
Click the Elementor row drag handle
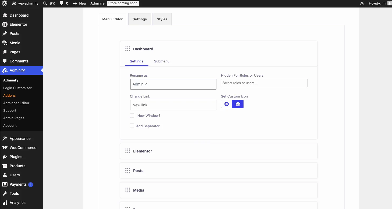point(128,151)
